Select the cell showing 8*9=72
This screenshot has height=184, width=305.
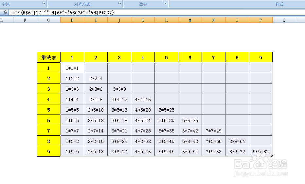point(237,151)
